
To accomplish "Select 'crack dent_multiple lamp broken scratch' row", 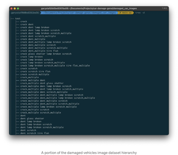I will (46, 42).
